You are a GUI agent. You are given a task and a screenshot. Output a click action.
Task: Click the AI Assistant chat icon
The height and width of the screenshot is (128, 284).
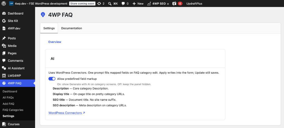click(4, 68)
